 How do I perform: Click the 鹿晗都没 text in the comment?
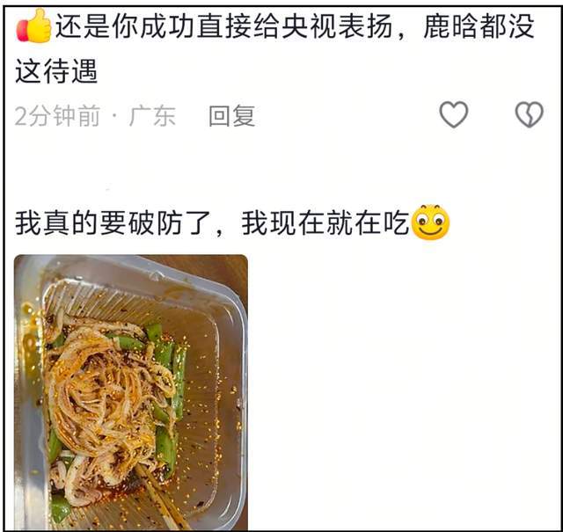[479, 27]
